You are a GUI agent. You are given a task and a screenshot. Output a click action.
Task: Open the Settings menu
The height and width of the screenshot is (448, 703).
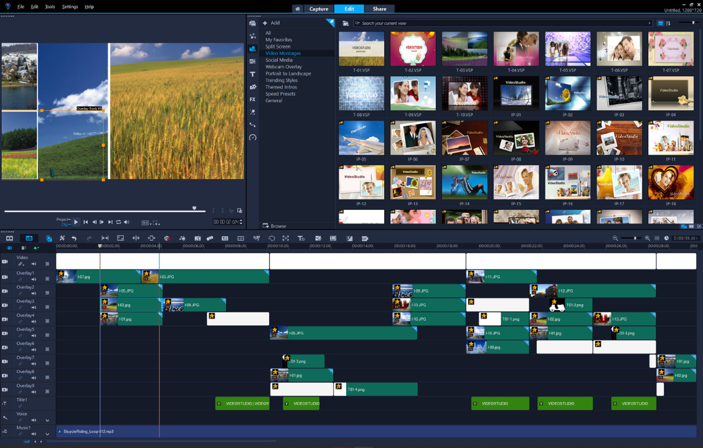tap(70, 7)
